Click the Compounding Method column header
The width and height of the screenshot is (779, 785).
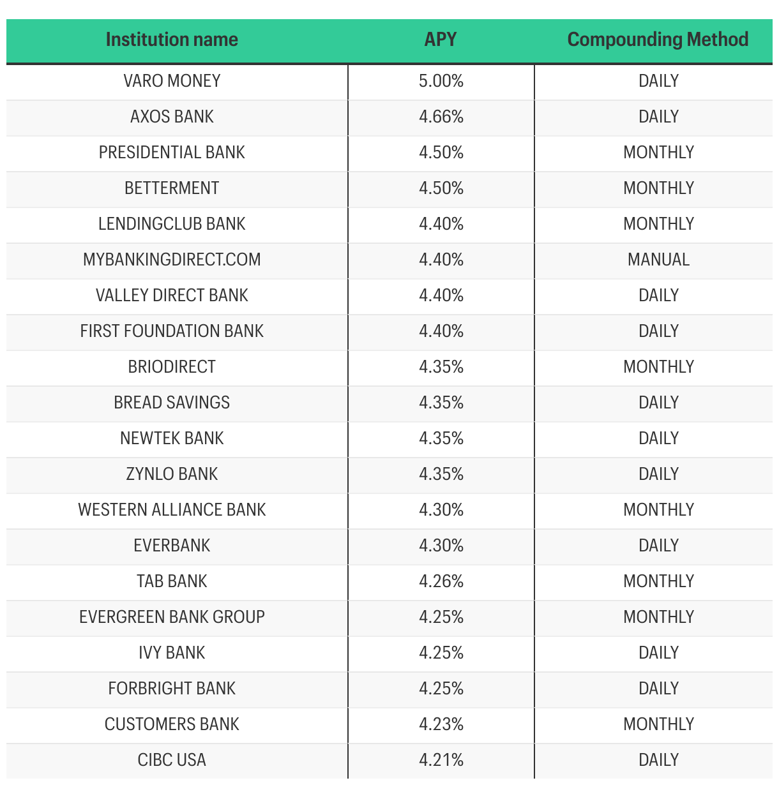658,40
